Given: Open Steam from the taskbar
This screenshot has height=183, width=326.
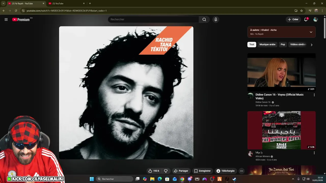Looking at the screenshot, I should click(234, 179).
